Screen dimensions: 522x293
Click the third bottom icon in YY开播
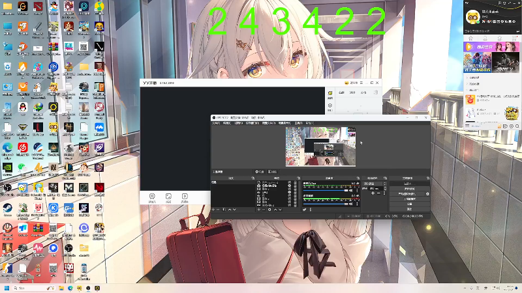pyautogui.click(x=185, y=198)
